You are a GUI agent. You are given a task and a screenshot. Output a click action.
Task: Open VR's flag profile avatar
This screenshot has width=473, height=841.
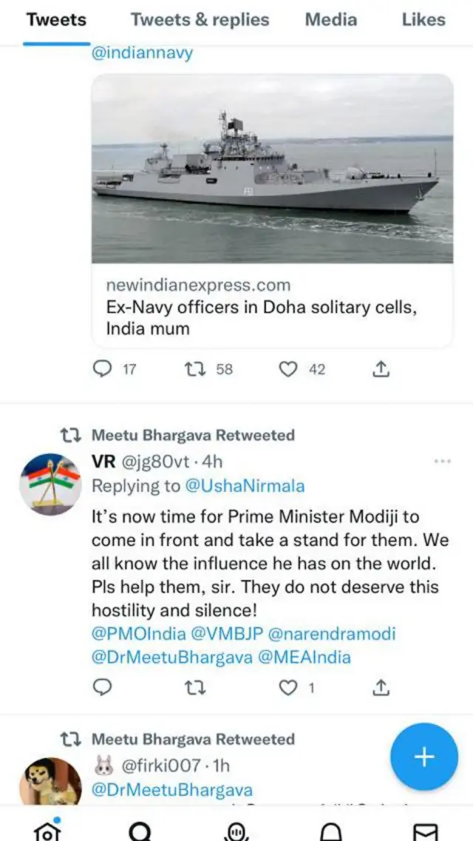tap(49, 484)
